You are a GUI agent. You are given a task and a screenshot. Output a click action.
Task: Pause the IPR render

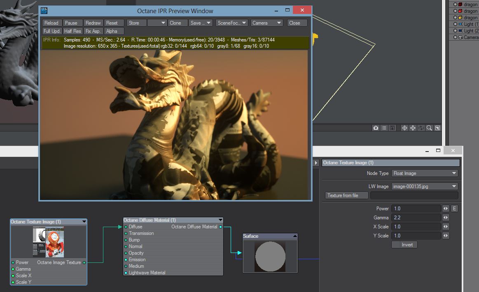72,23
